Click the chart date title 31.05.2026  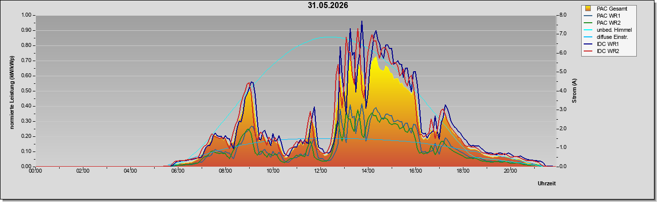click(328, 6)
